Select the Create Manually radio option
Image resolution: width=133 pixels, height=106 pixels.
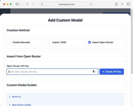point(26,42)
